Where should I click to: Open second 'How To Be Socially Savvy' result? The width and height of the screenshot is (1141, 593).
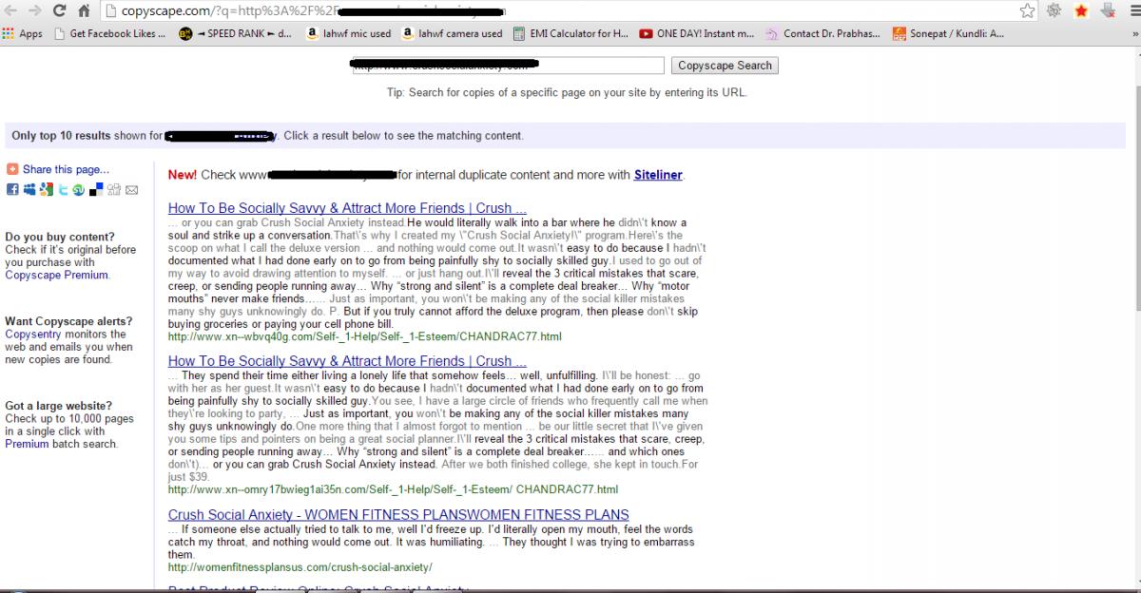347,361
